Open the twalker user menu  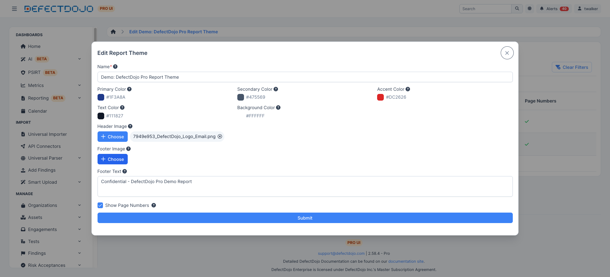(587, 9)
